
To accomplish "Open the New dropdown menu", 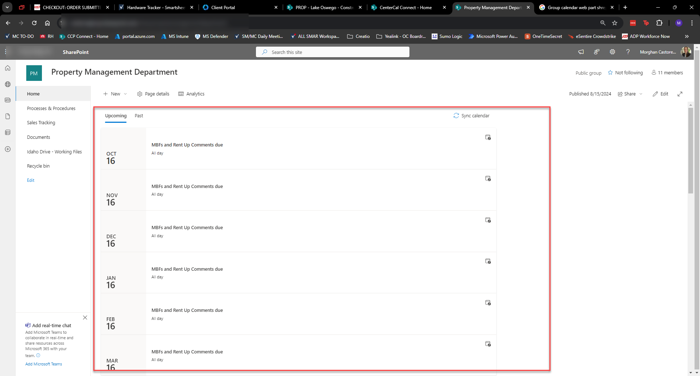I will pyautogui.click(x=115, y=94).
